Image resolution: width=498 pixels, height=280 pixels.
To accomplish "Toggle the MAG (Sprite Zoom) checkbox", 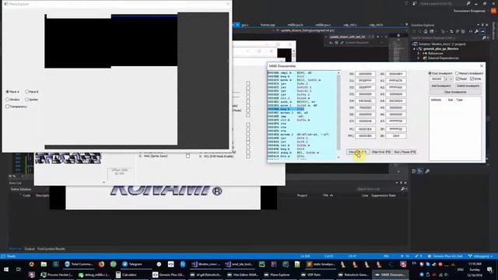I will pyautogui.click(x=188, y=156).
